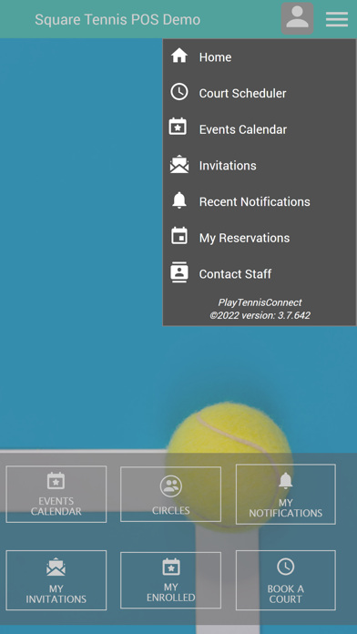
Task: Tap the Book a Court tile
Action: (285, 580)
